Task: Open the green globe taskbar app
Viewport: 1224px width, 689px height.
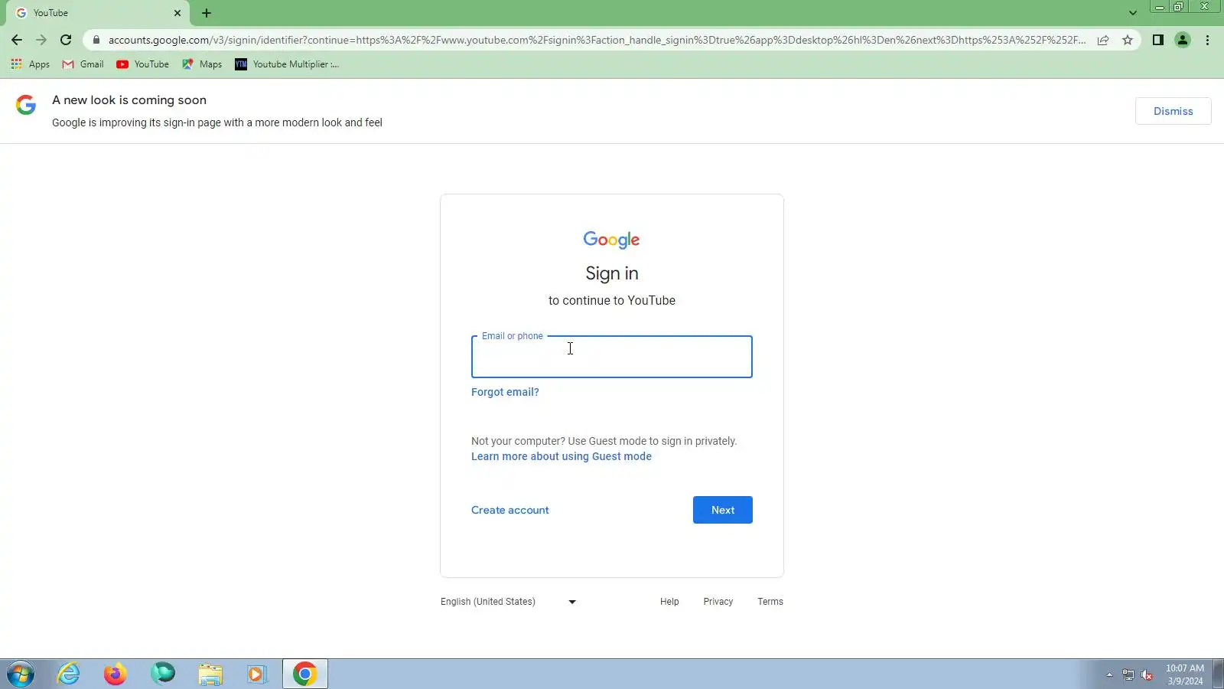Action: (163, 674)
